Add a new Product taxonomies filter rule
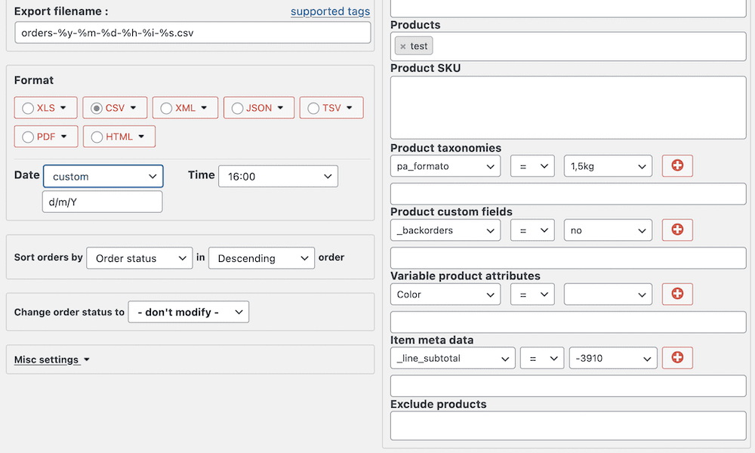The height and width of the screenshot is (453, 755). pos(676,165)
